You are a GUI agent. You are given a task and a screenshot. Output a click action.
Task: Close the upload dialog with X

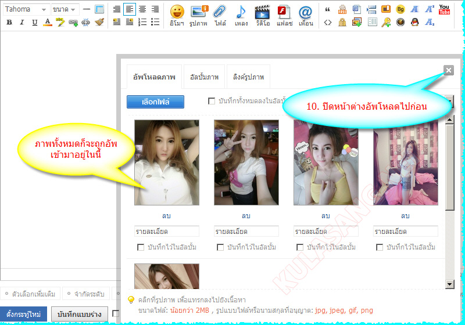(x=449, y=70)
